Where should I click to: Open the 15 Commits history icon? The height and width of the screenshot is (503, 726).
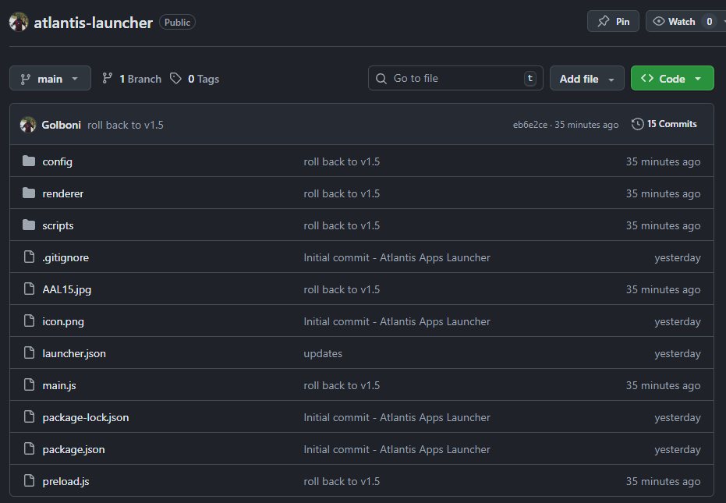coord(638,124)
